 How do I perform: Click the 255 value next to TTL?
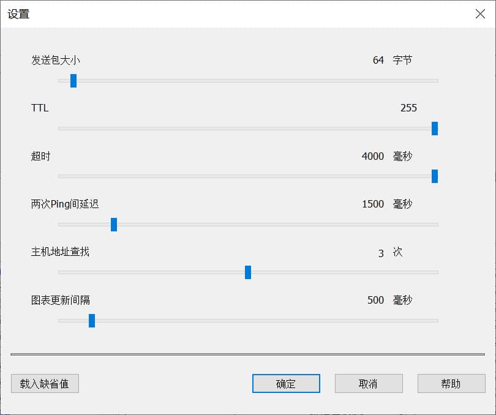click(409, 108)
